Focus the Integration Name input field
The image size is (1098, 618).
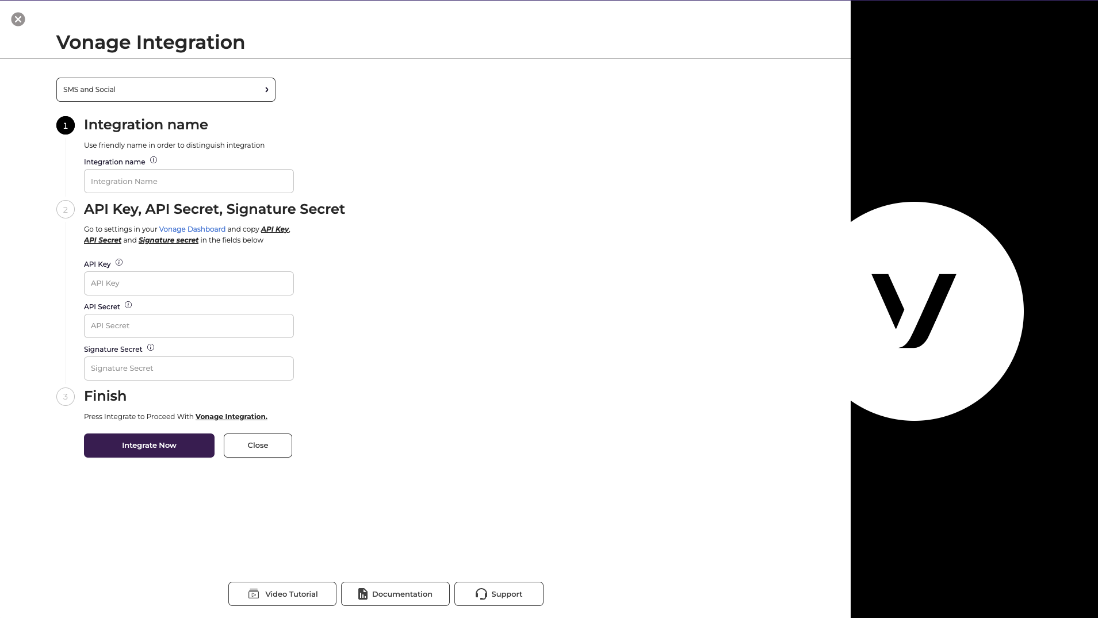[189, 181]
